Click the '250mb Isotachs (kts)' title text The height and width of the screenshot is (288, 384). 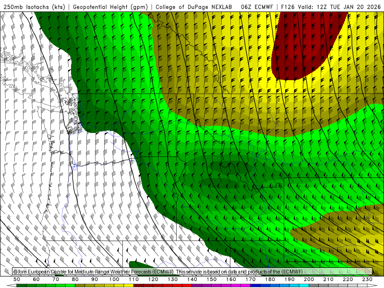[35, 7]
